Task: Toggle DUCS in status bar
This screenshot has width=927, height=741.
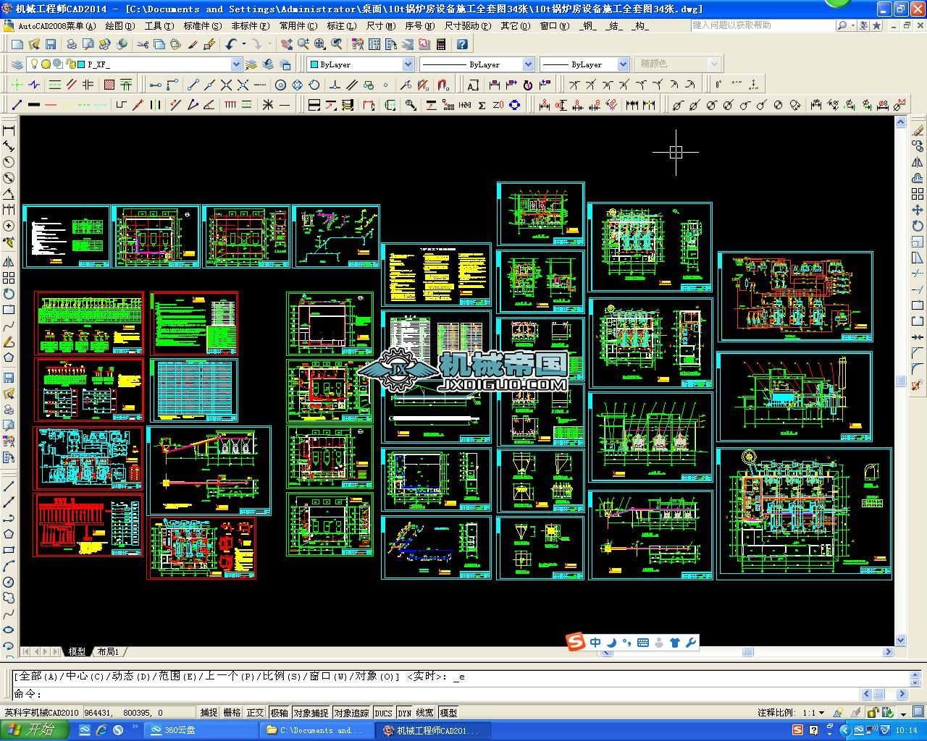Action: click(x=383, y=713)
